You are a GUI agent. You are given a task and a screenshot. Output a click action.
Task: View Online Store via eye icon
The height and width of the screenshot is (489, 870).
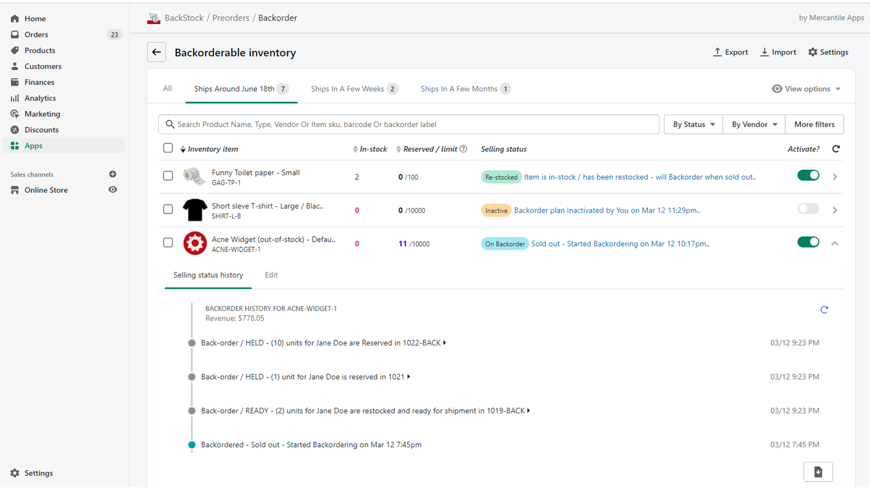coord(113,190)
